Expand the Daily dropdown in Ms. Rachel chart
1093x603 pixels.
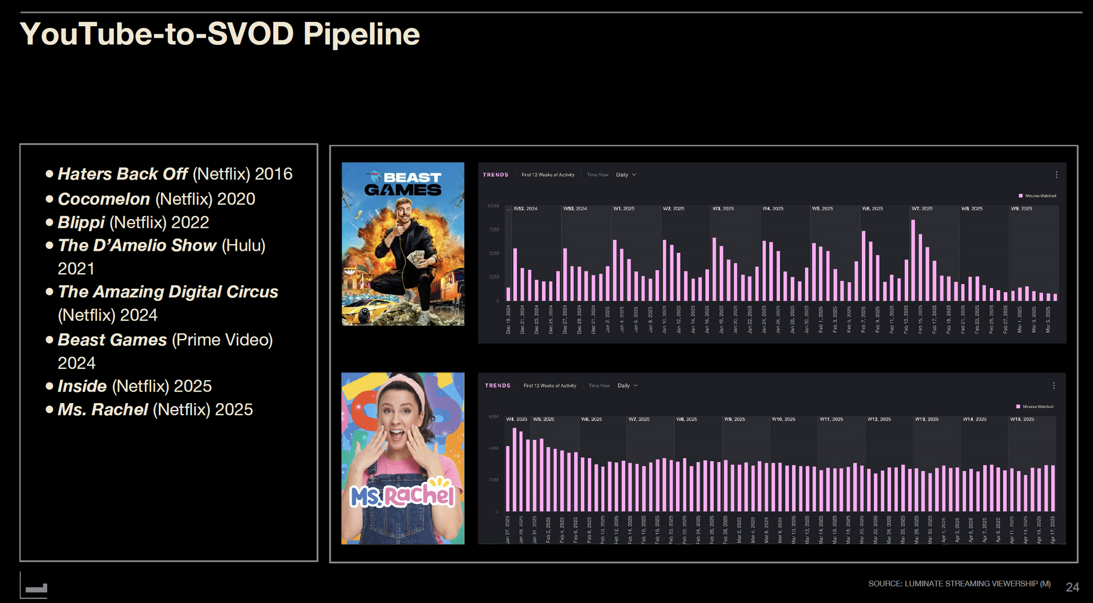(x=628, y=386)
